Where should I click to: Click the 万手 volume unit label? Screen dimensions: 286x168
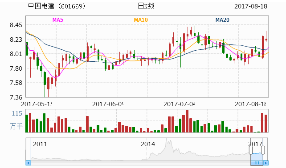click(16, 126)
